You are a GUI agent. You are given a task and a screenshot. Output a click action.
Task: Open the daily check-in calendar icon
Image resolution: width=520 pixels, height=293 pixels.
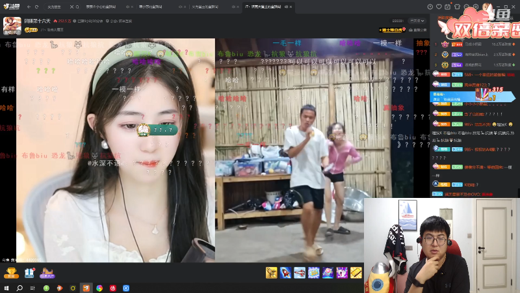(448, 7)
